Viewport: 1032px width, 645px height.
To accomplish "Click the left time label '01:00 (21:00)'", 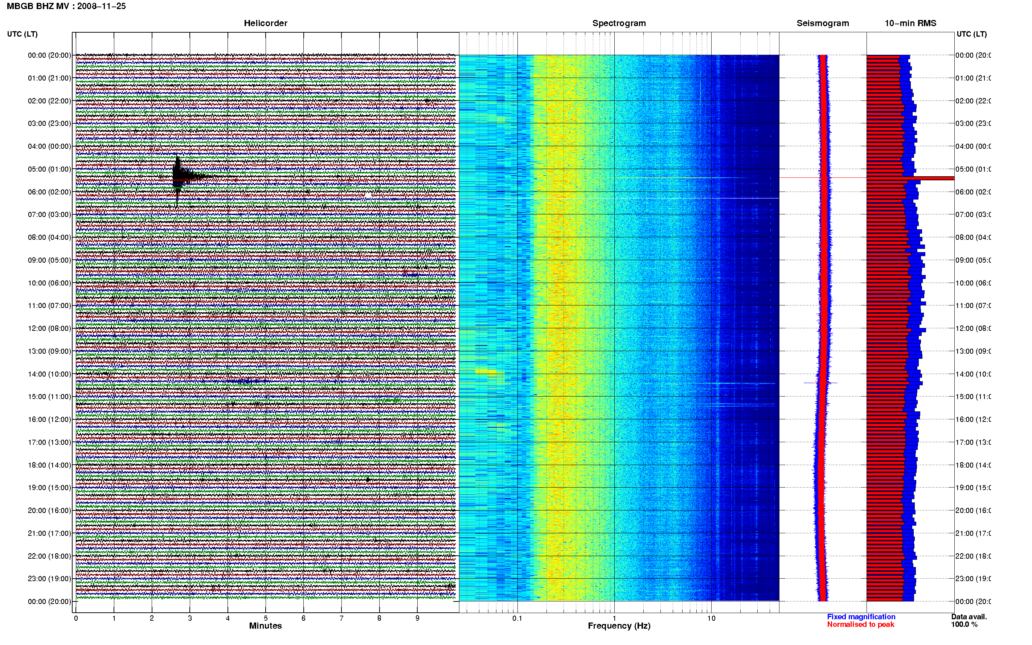I will [x=49, y=78].
